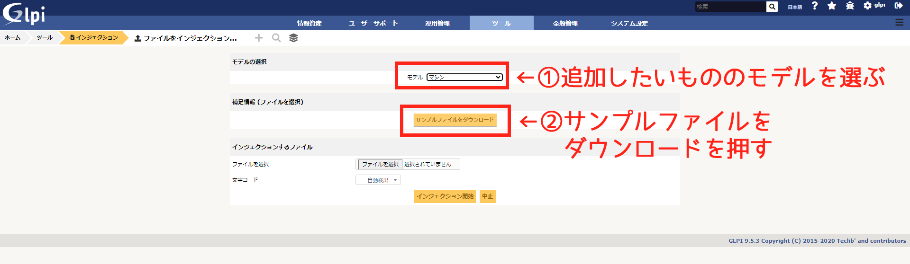Image resolution: width=910 pixels, height=264 pixels.
Task: Open help via question mark icon
Action: tap(814, 6)
